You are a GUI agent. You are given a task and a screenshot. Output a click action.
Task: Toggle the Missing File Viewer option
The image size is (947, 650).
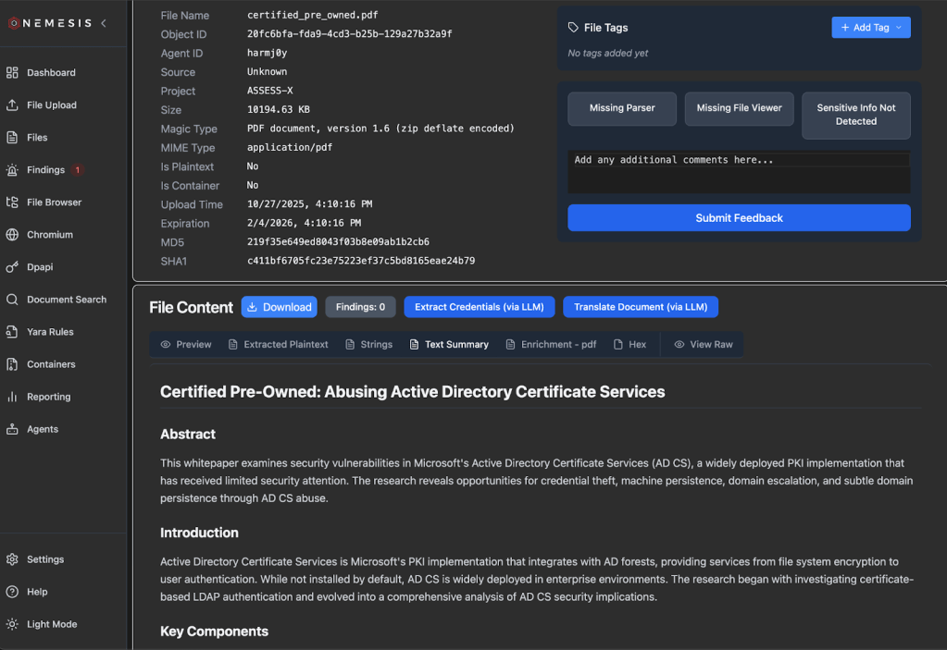(x=739, y=108)
